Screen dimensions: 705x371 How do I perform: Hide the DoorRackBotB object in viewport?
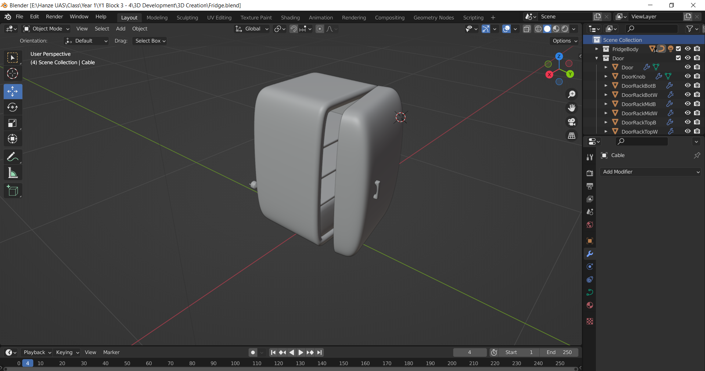coord(688,86)
